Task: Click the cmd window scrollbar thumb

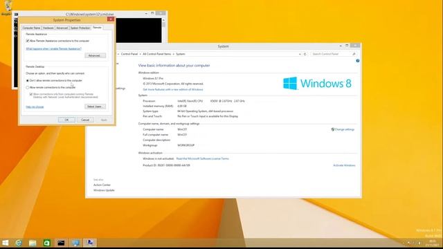Action: pos(163,25)
